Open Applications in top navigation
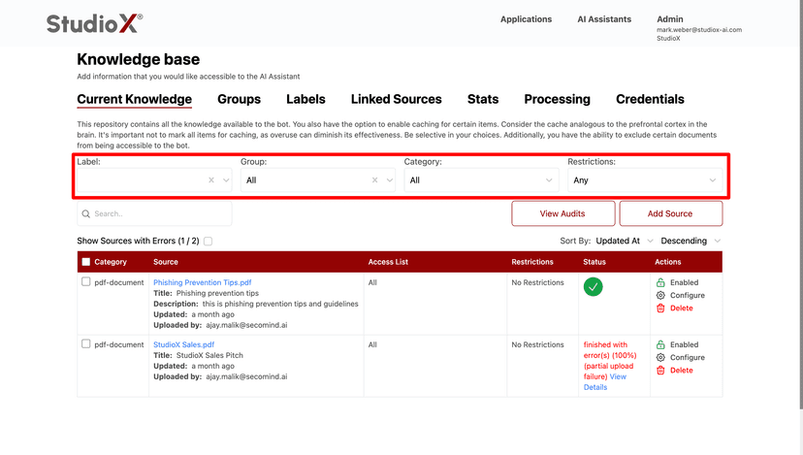 526,19
